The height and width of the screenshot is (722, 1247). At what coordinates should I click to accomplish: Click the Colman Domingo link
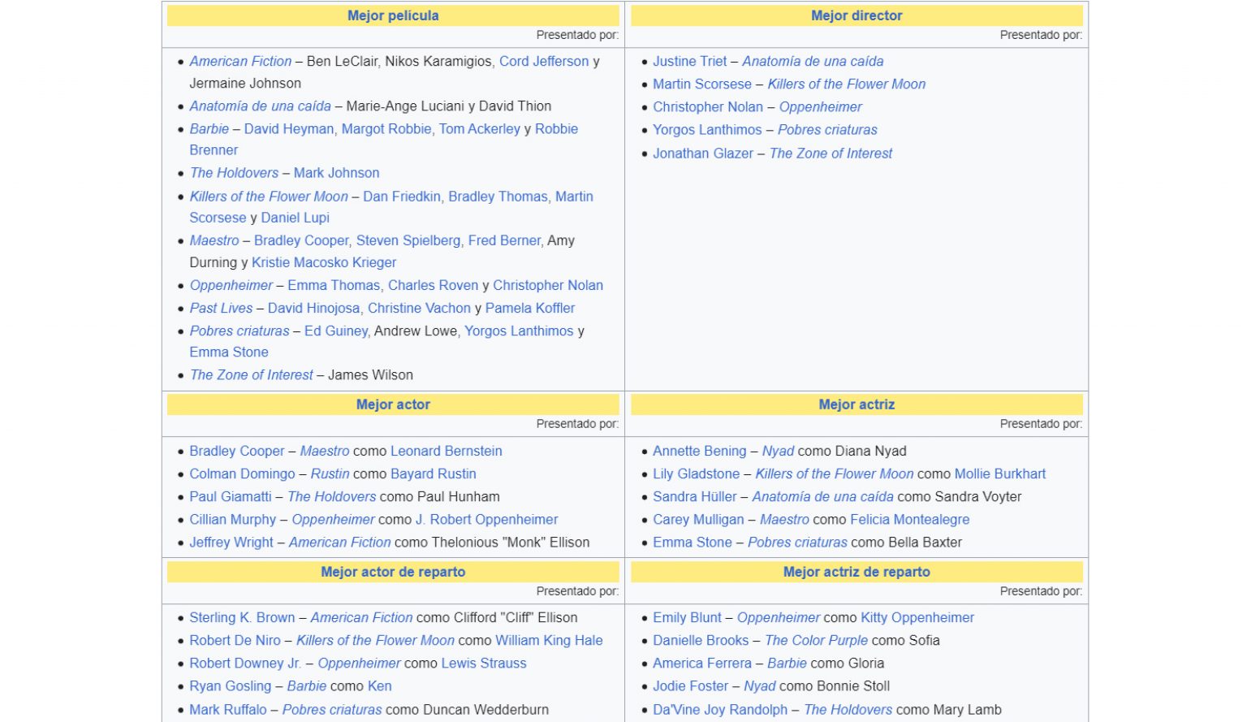pos(242,473)
